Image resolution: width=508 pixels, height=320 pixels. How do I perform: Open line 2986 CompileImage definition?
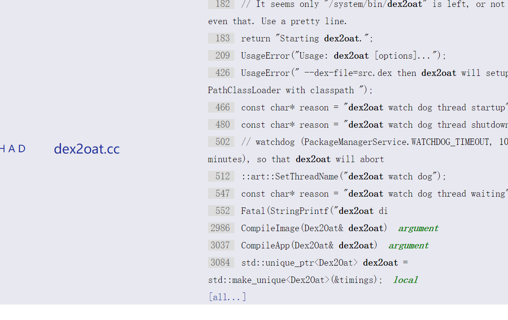click(x=221, y=228)
